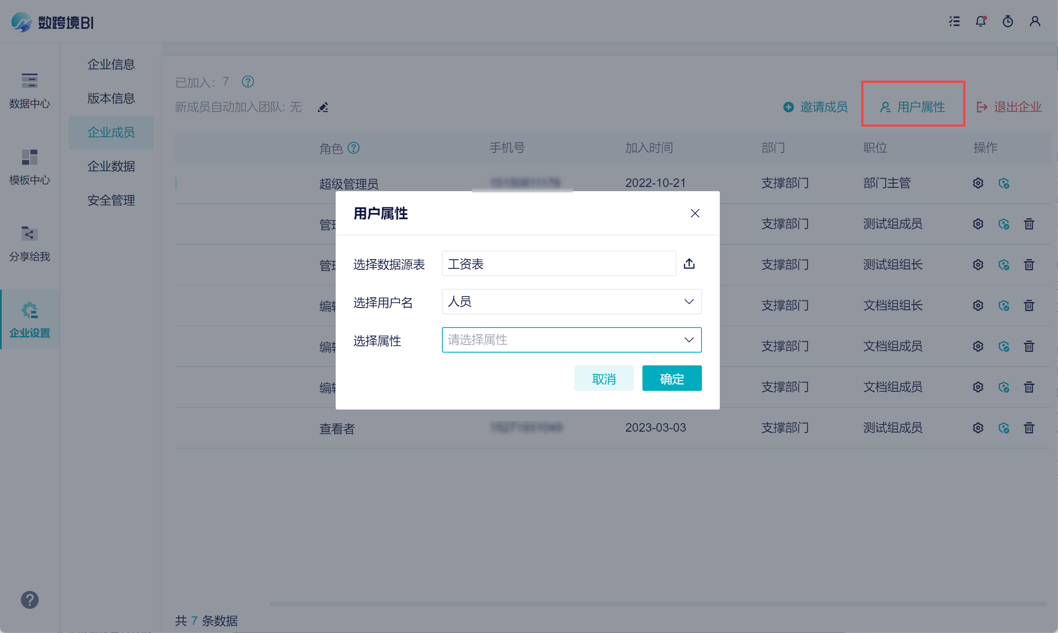Image resolution: width=1058 pixels, height=633 pixels.
Task: Click the help question mark beside 已加入
Action: coord(247,82)
